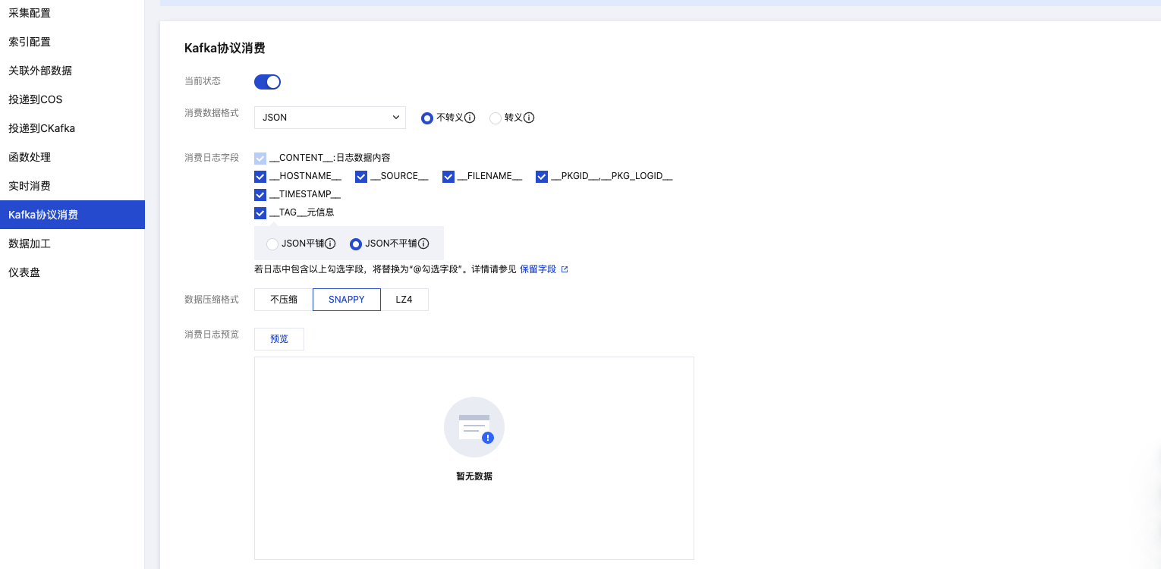Click external link icon after 保留字段

pos(565,269)
